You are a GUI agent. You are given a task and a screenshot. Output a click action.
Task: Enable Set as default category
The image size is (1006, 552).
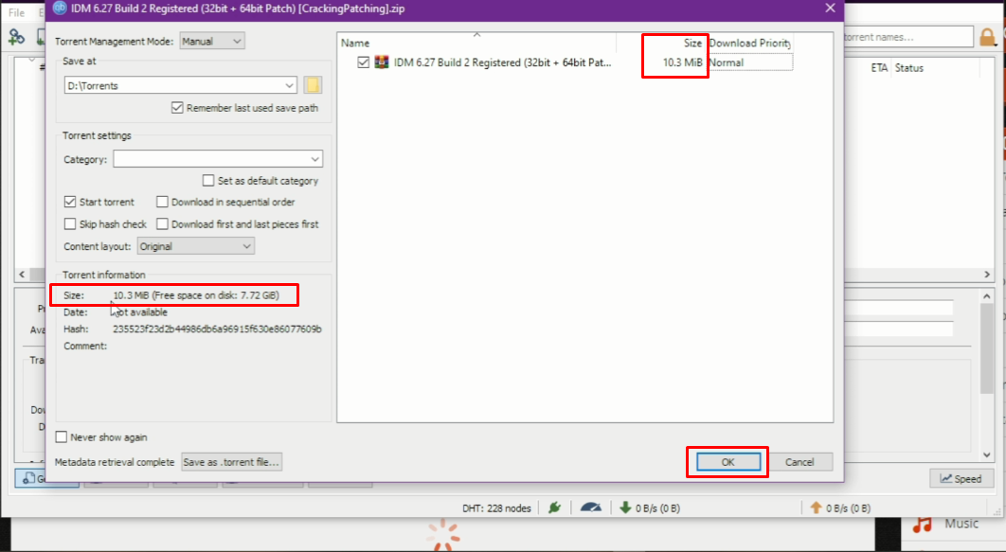(207, 181)
